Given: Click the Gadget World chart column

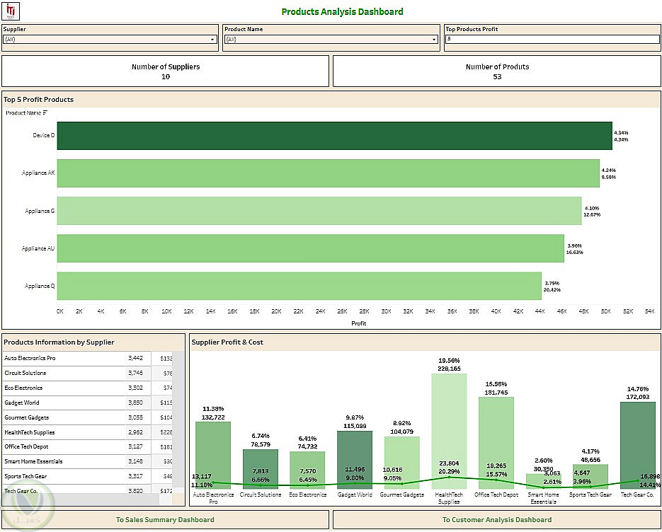Looking at the screenshot, I should coord(355,460).
